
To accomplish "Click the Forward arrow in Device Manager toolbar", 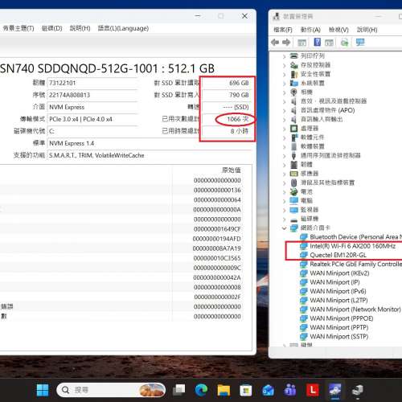I will click(286, 43).
